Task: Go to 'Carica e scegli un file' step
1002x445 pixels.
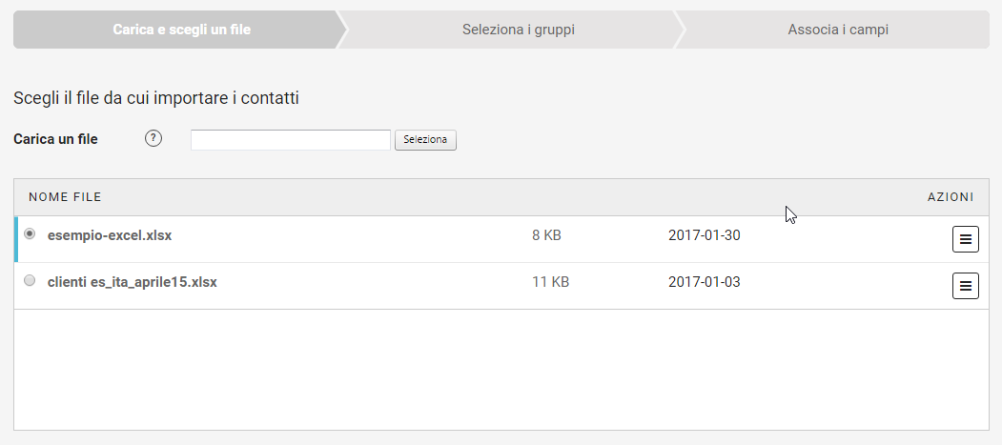Action: 181,30
